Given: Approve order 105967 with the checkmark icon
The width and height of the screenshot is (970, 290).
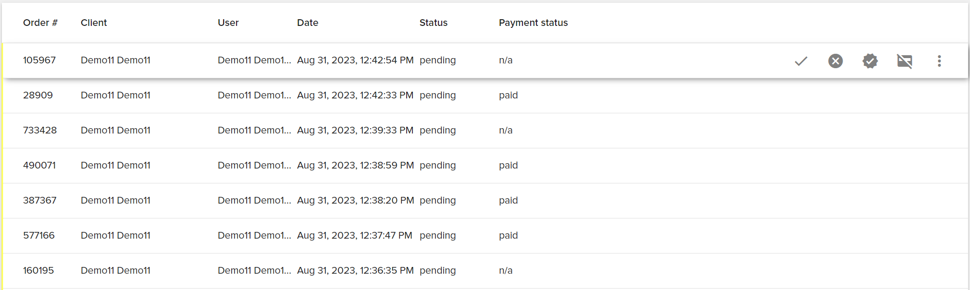Looking at the screenshot, I should tap(800, 61).
